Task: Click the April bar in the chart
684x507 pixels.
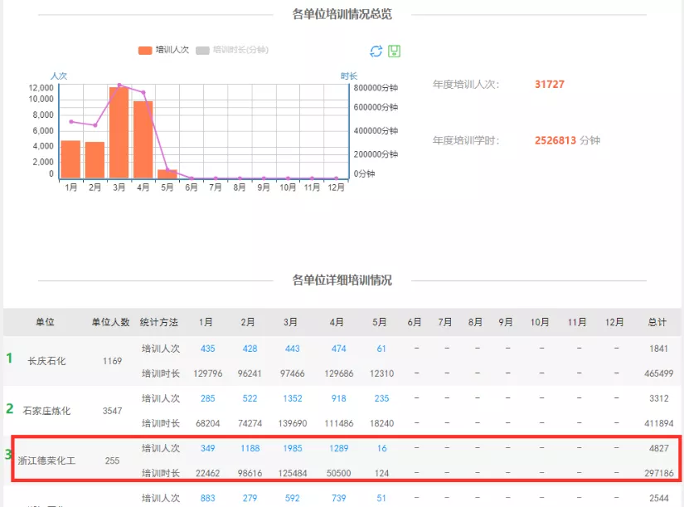Action: click(x=143, y=139)
